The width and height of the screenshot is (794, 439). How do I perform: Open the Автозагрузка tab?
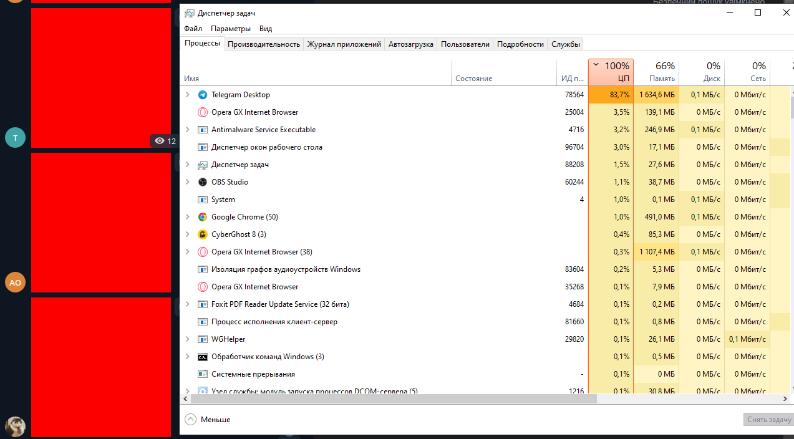(410, 44)
